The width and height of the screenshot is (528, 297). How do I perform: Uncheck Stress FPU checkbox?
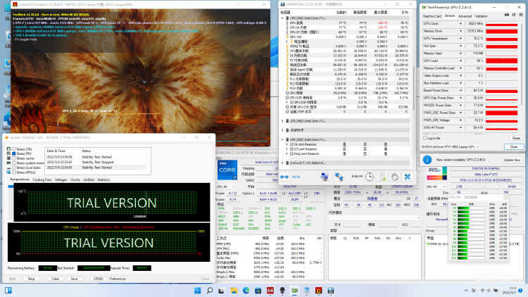[x=14, y=153]
